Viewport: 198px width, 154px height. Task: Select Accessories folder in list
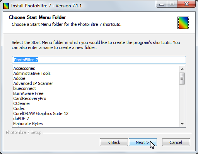coord(24,68)
